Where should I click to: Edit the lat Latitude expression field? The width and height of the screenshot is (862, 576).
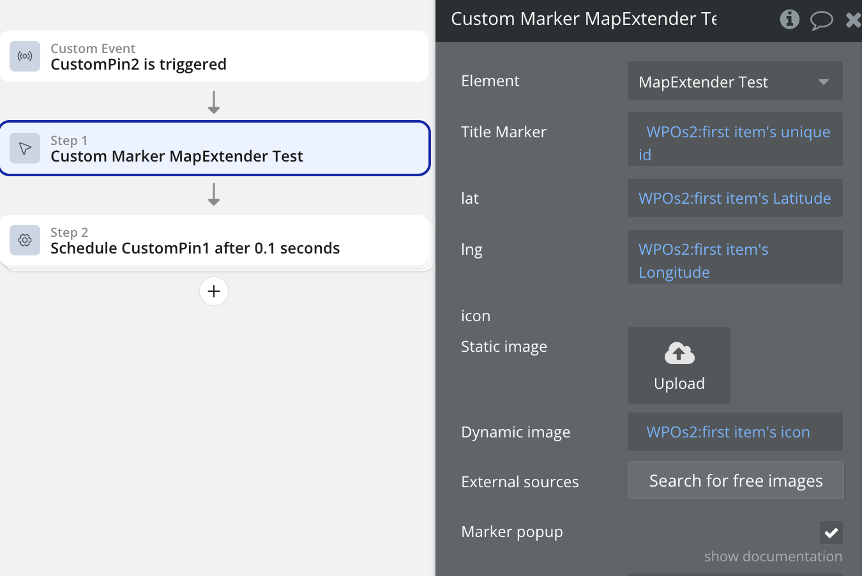735,198
